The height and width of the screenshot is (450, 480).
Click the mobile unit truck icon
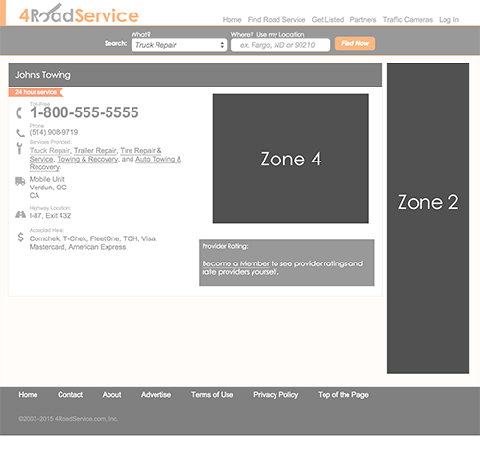(20, 181)
